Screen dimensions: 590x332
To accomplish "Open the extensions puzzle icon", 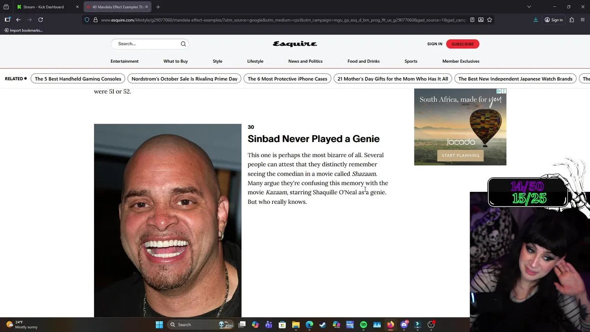I will click(x=572, y=20).
